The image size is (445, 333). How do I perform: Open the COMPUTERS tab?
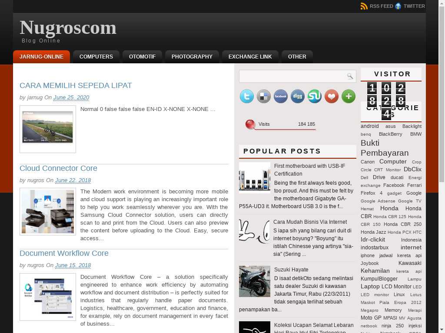point(96,57)
